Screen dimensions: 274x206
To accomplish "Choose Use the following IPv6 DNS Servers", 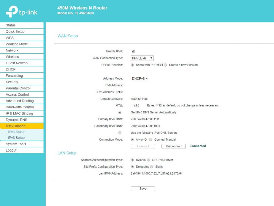I will coord(120,133).
